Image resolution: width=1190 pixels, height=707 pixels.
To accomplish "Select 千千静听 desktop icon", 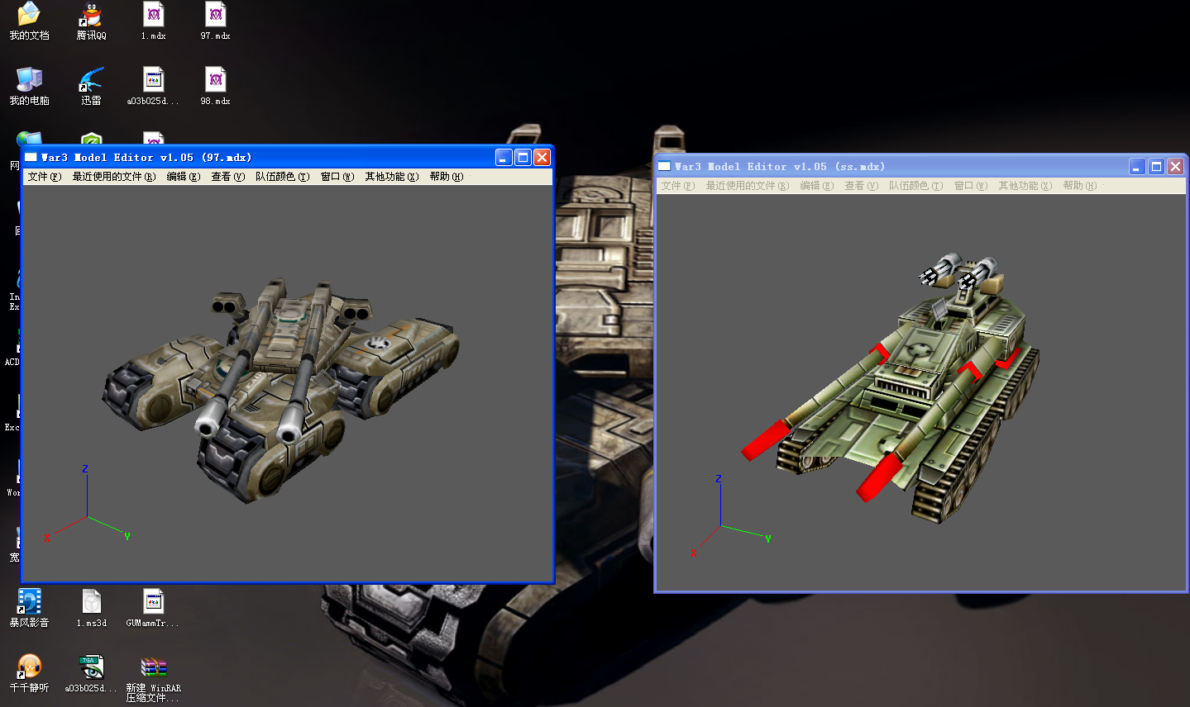I will click(x=29, y=673).
